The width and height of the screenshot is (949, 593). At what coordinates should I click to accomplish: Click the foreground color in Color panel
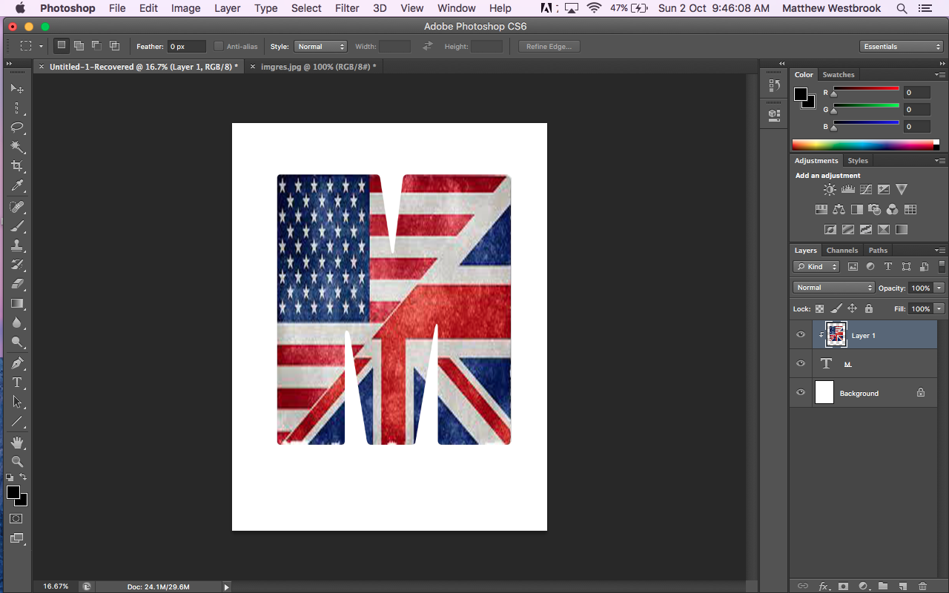tap(801, 94)
